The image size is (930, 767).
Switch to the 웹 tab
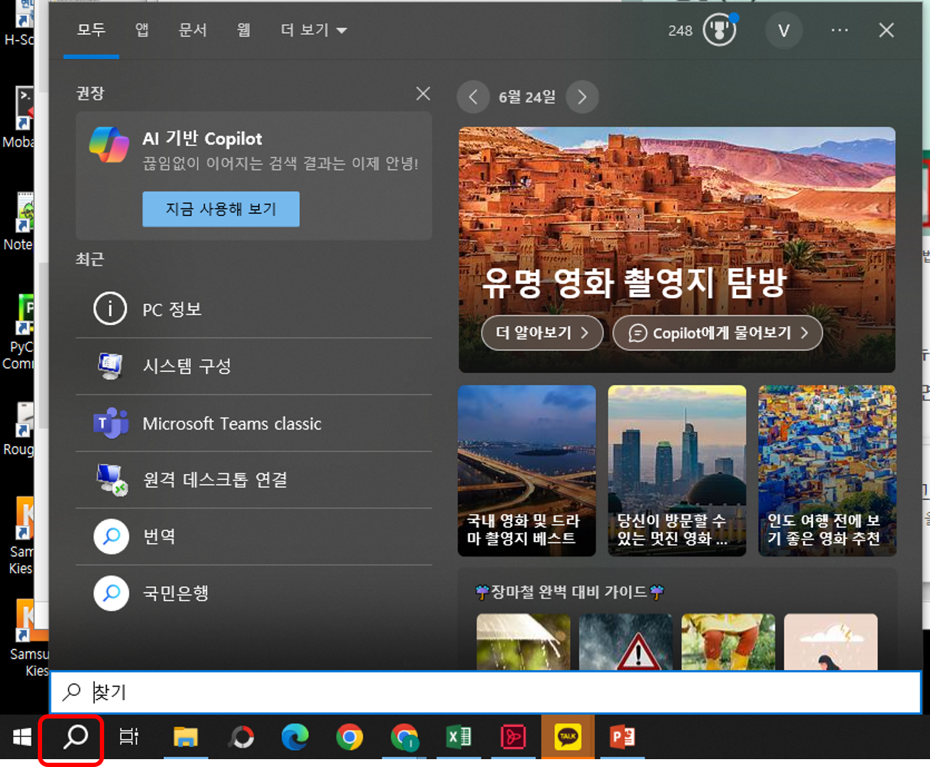click(x=244, y=30)
